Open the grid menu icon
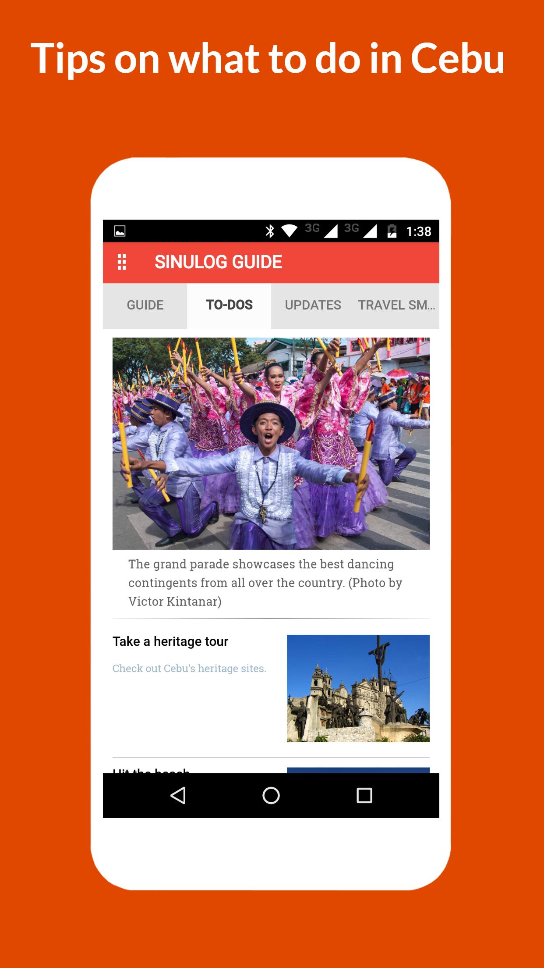 tap(122, 262)
